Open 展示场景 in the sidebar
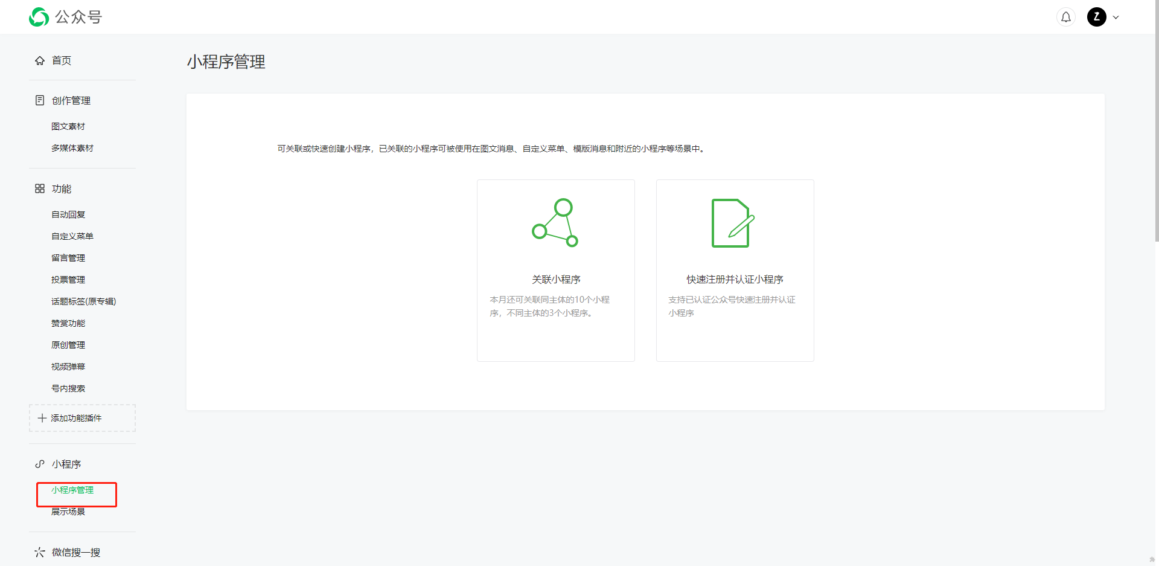This screenshot has height=566, width=1159. [x=68, y=512]
